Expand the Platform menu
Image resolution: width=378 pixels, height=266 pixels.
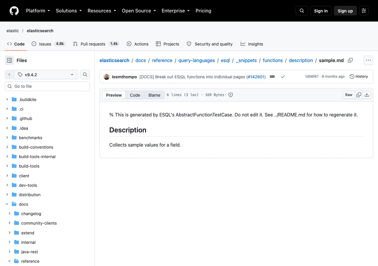pyautogui.click(x=38, y=11)
